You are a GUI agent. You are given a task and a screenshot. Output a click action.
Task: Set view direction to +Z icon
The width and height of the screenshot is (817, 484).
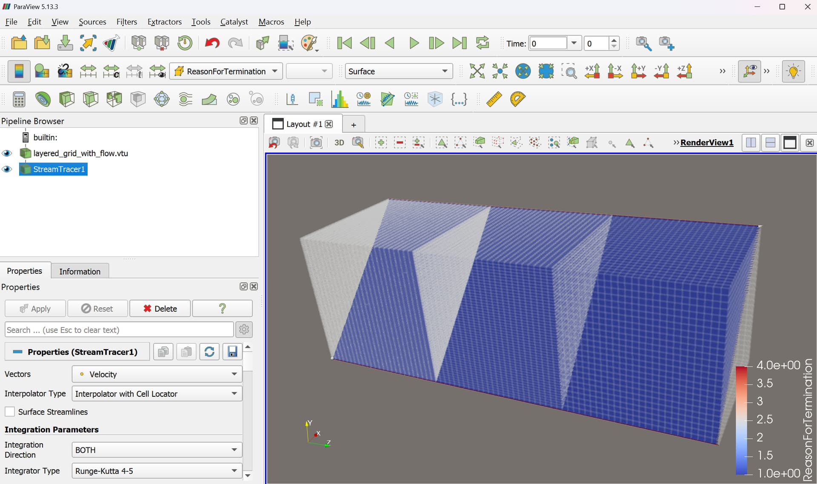click(x=684, y=71)
